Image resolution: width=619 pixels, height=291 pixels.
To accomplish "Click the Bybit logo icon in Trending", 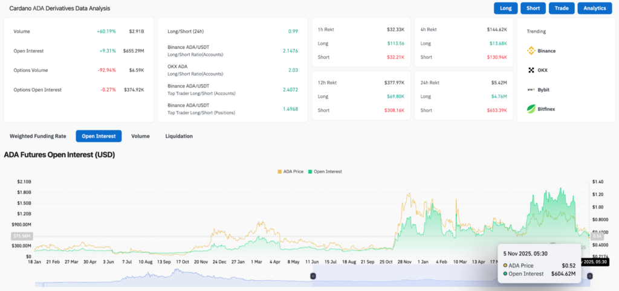I will [x=531, y=89].
